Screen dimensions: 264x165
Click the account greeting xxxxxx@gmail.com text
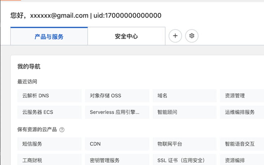pos(59,16)
